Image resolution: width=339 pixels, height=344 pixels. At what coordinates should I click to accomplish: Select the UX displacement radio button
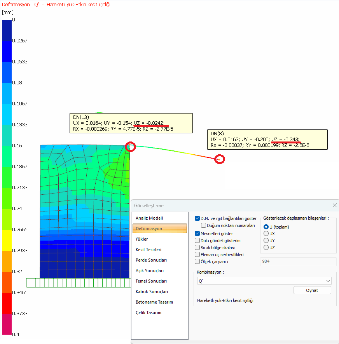(x=266, y=234)
